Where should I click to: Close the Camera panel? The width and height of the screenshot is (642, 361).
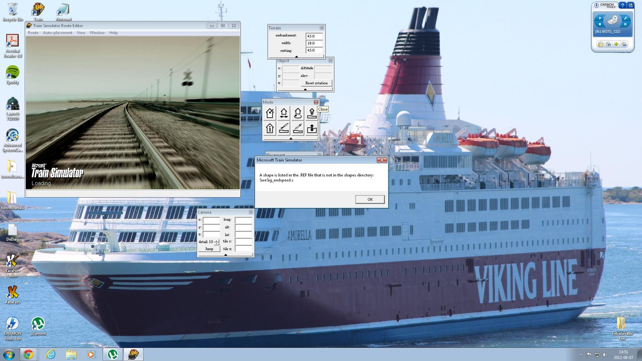point(251,212)
